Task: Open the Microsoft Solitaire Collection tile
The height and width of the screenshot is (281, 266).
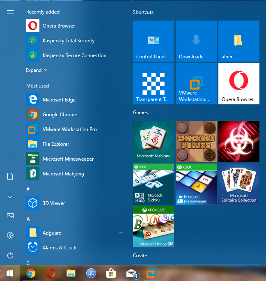Action: pos(239,184)
